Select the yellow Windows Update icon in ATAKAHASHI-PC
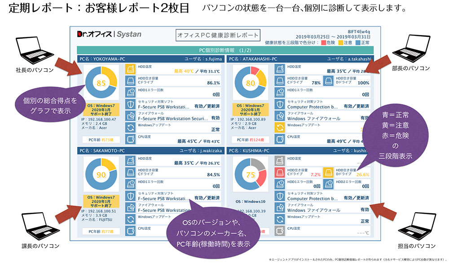 (x=280, y=127)
